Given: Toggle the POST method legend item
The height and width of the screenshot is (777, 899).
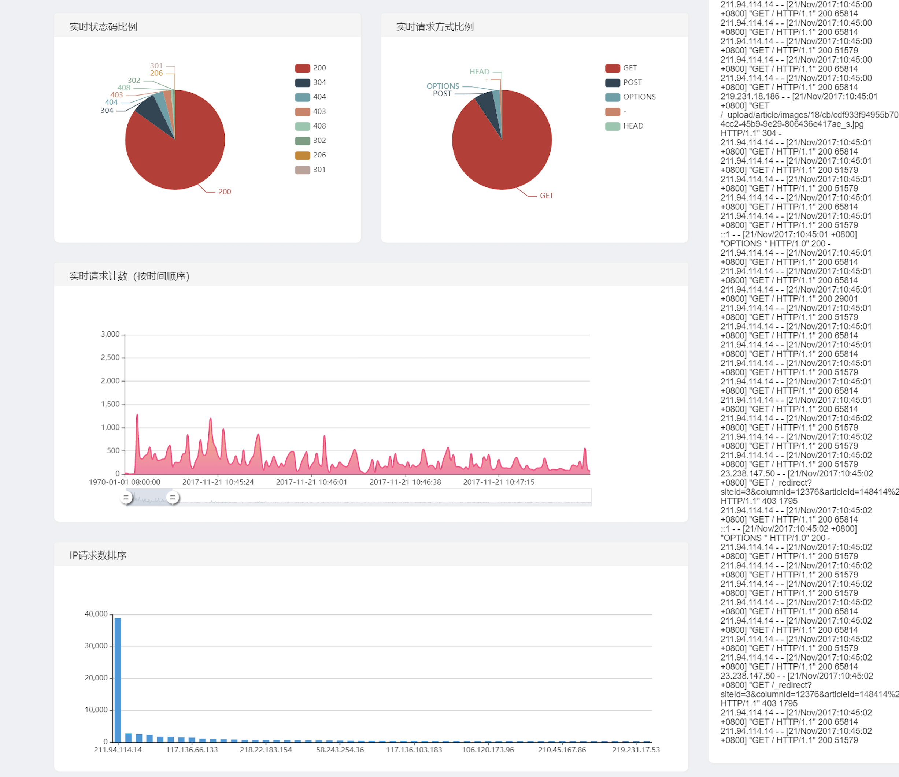Looking at the screenshot, I should click(x=612, y=82).
